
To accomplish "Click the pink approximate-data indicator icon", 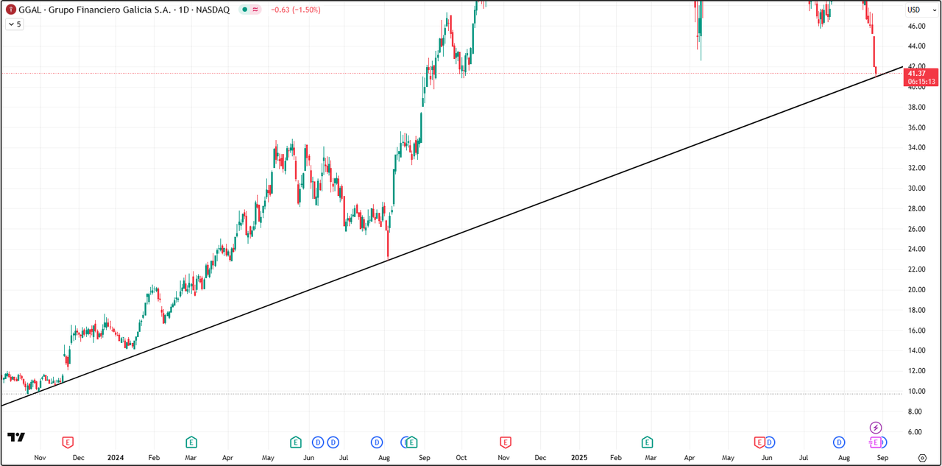I will tap(255, 10).
